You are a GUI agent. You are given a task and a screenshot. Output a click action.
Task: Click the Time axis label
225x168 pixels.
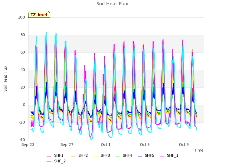coord(199,150)
